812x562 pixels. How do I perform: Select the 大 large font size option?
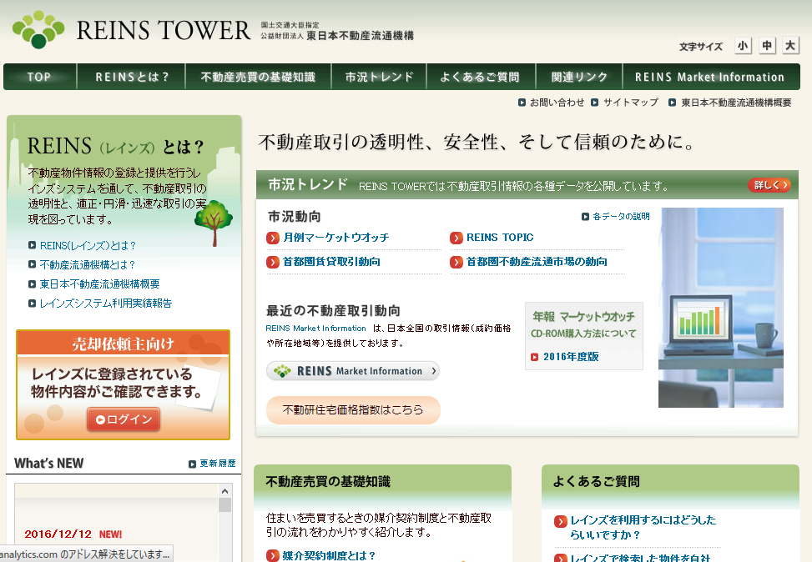pos(789,46)
